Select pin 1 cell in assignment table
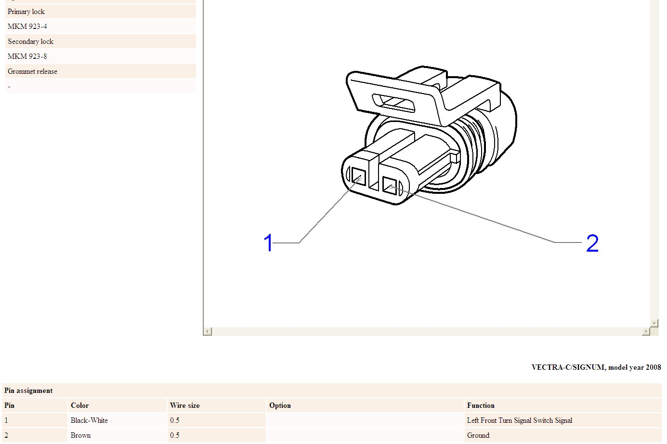This screenshot has width=667, height=444. tap(35, 420)
